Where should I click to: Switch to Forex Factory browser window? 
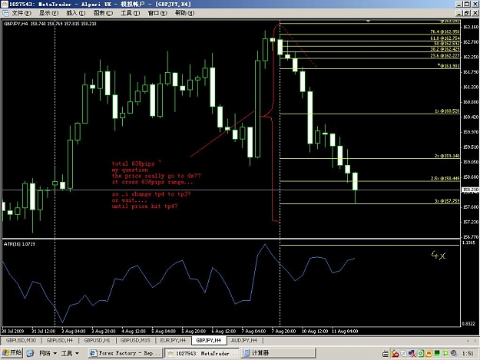[125, 353]
